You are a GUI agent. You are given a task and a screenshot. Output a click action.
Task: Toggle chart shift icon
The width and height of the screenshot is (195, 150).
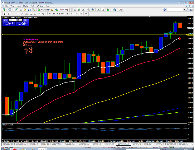pyautogui.click(x=103, y=10)
